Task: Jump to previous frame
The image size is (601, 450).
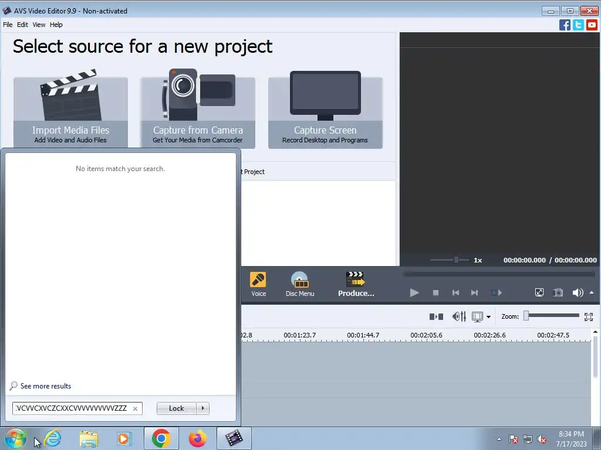Action: (x=455, y=293)
